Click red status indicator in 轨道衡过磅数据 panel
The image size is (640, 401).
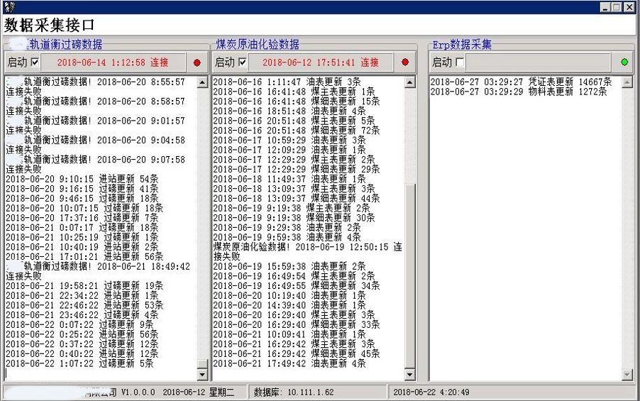pos(197,62)
